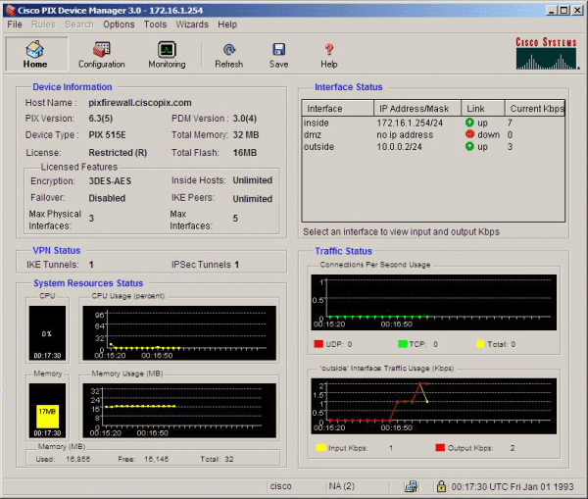
Task: Open the Wizards menu
Action: (192, 24)
